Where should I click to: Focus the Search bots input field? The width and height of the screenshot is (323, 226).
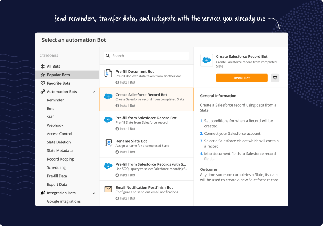click(146, 56)
